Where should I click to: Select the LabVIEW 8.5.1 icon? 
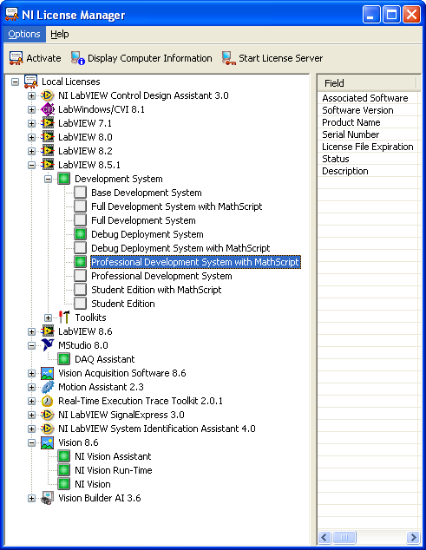[48, 165]
